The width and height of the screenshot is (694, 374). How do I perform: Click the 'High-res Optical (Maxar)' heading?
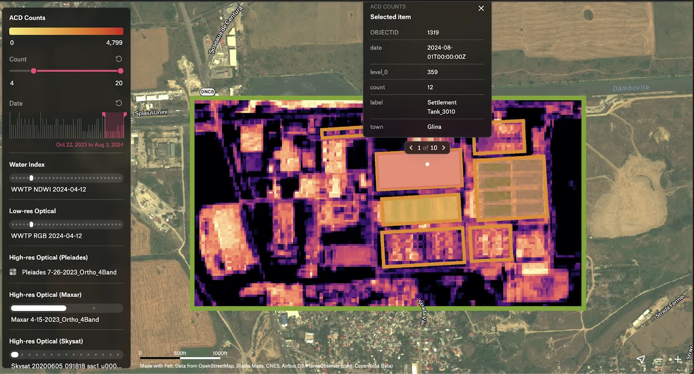click(x=45, y=295)
